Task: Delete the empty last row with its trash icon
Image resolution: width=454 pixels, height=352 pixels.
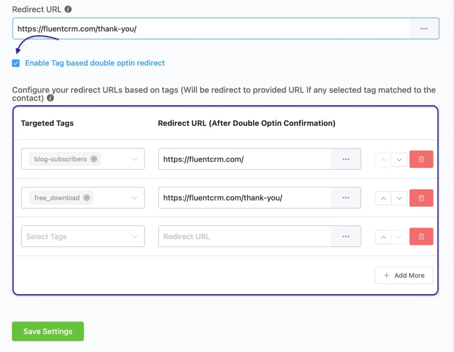Action: coord(421,236)
